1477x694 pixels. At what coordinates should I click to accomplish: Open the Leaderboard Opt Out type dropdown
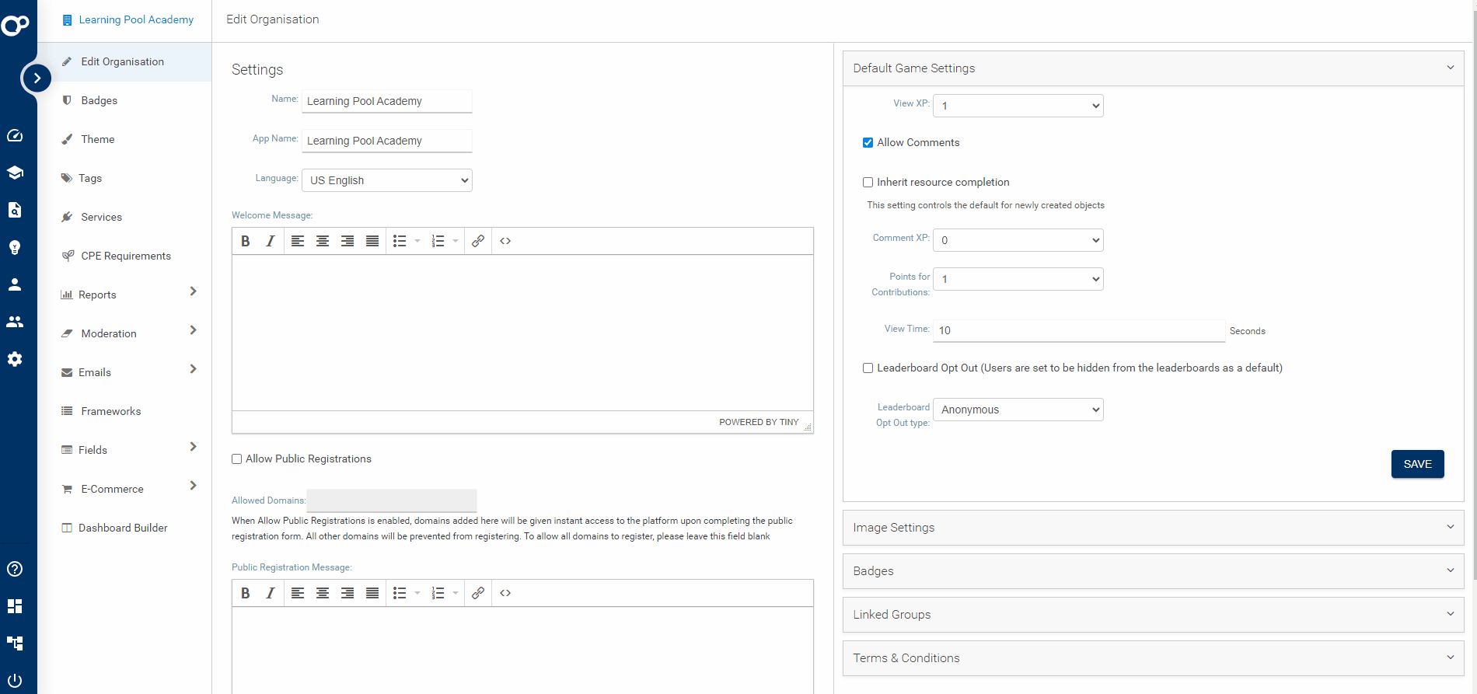click(x=1018, y=410)
